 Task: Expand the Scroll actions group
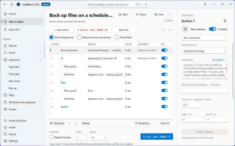click(x=40, y=52)
